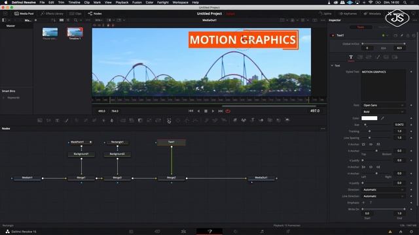
Task: Add a Text tool from toolbar
Action: point(57,120)
